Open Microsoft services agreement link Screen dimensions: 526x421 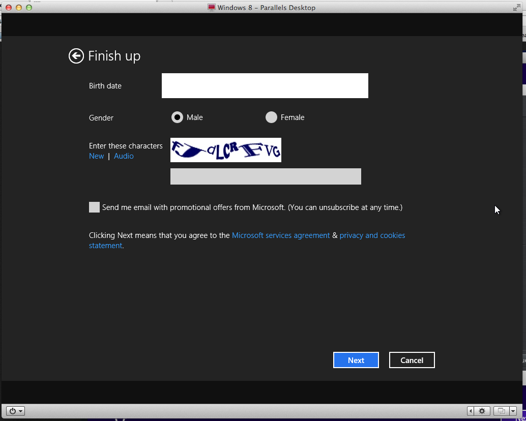coord(281,235)
